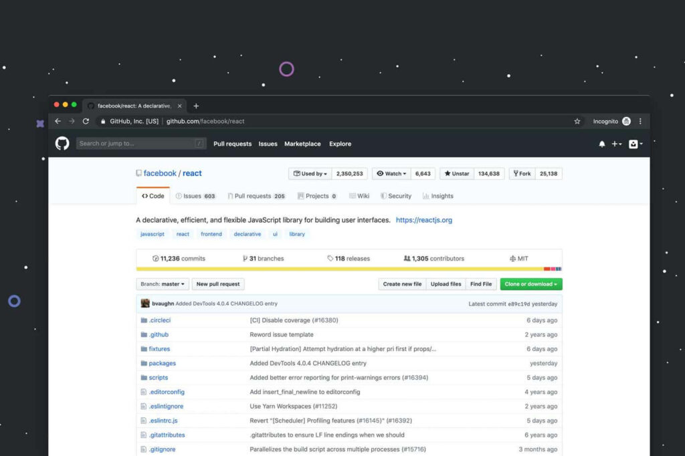The width and height of the screenshot is (685, 456).
Task: Click bvaughn's avatar image
Action: pyautogui.click(x=145, y=304)
